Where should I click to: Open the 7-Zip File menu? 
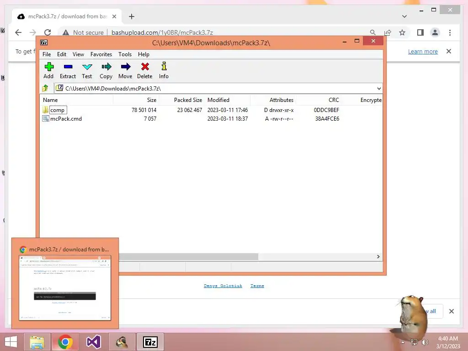click(x=47, y=54)
